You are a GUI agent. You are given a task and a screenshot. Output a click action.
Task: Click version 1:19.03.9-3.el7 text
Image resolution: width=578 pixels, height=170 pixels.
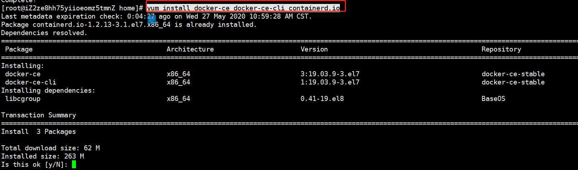[x=330, y=82]
